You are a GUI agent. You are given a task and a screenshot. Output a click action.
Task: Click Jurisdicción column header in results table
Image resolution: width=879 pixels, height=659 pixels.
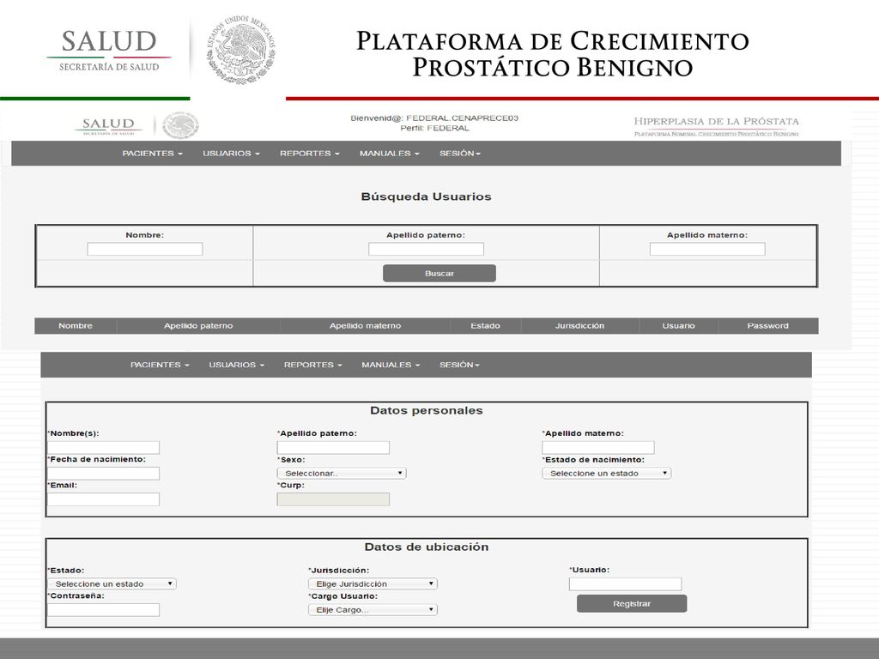tap(579, 325)
